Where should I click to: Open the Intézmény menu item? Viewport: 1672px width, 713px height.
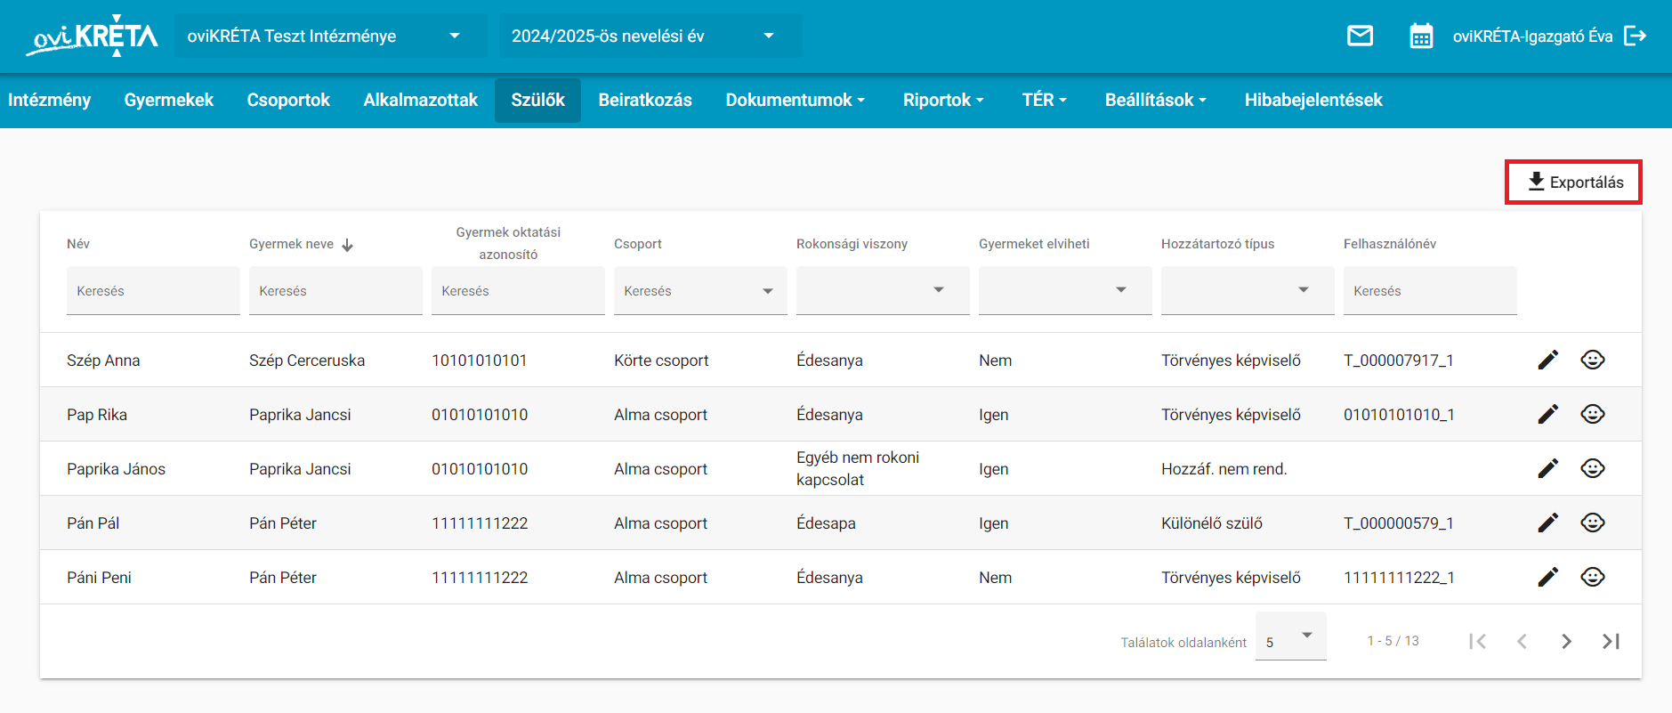50,100
